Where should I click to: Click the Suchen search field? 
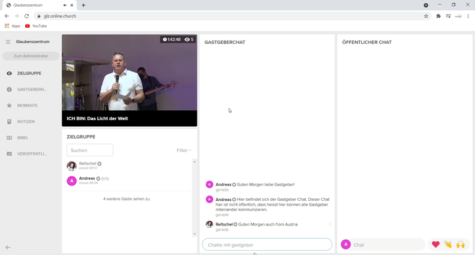[90, 150]
